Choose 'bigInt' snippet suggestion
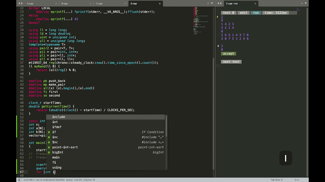325x182 pixels. 106,152
